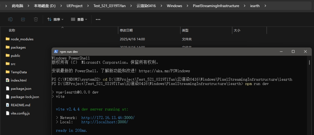Viewport: 314px width, 135px height.
Task: Select the packages folder icon
Action: (8, 47)
